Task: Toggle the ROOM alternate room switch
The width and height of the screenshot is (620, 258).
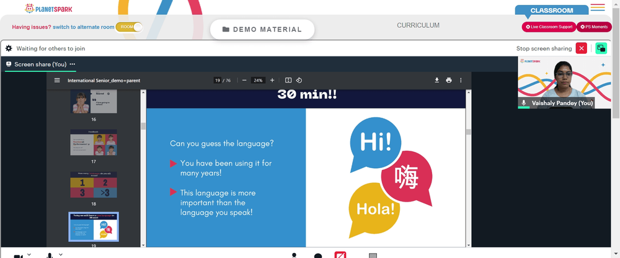Action: click(129, 27)
